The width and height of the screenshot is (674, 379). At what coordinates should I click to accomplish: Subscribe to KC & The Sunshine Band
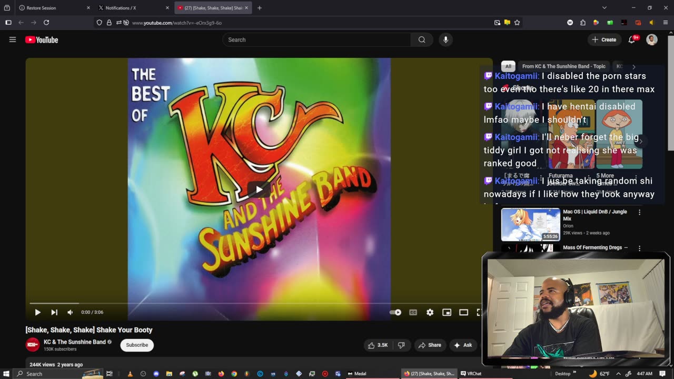[x=137, y=345]
